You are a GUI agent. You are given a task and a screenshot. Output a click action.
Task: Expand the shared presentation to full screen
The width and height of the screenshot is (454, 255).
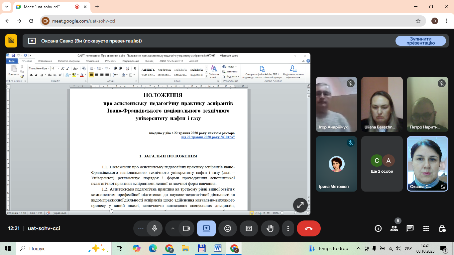coord(300,205)
